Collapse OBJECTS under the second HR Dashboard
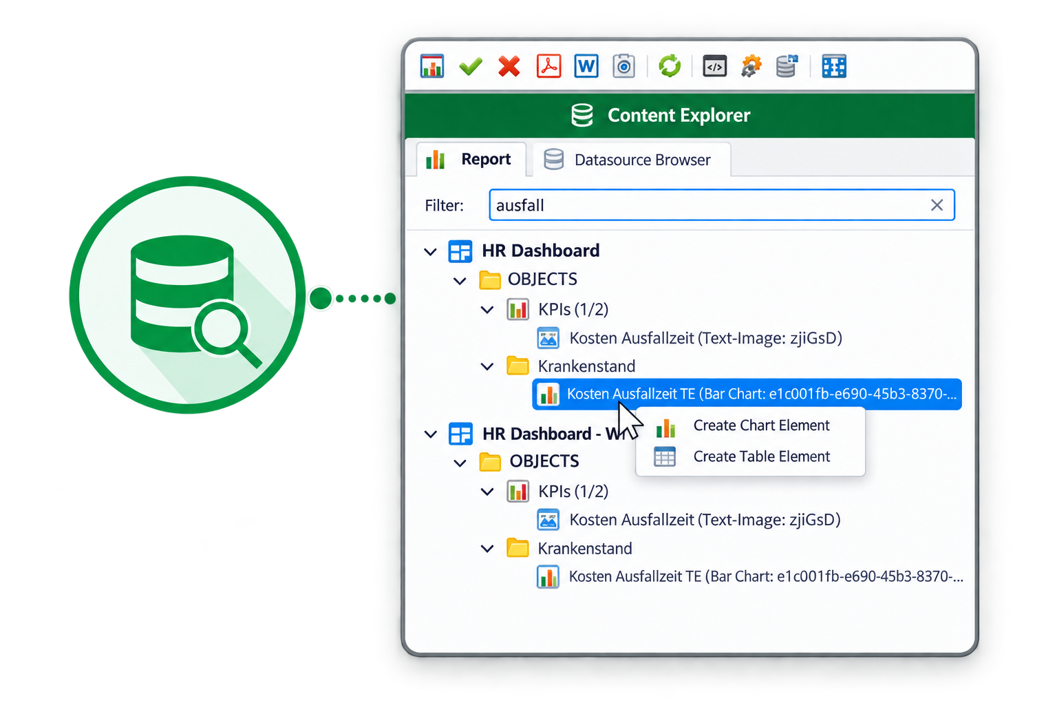The width and height of the screenshot is (1057, 705). click(460, 463)
